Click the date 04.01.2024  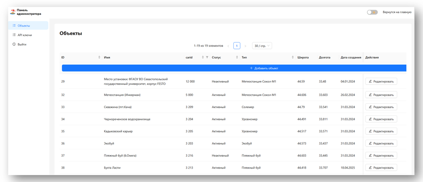pyautogui.click(x=348, y=81)
